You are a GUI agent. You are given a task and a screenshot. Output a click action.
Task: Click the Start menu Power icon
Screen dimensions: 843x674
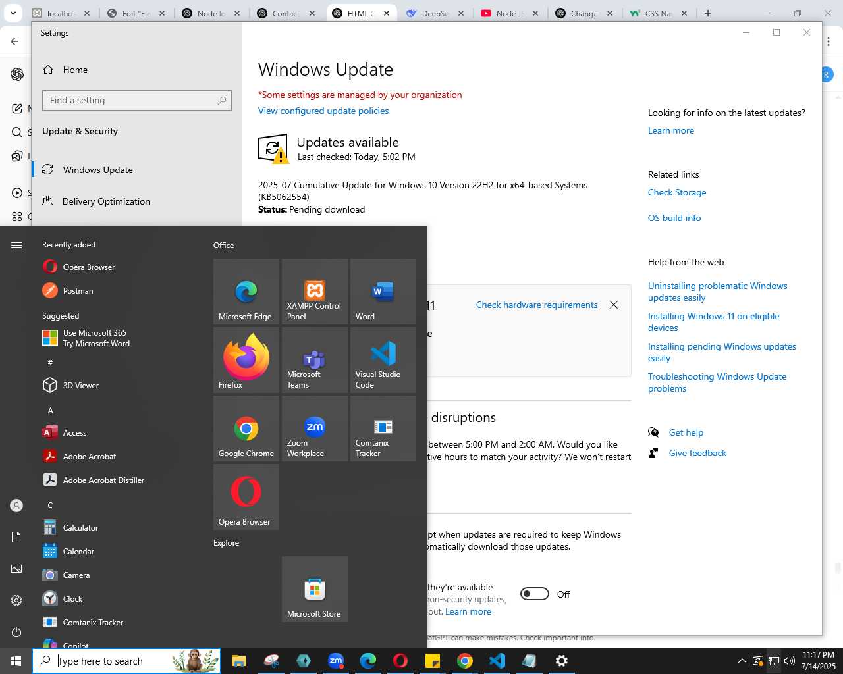[16, 632]
